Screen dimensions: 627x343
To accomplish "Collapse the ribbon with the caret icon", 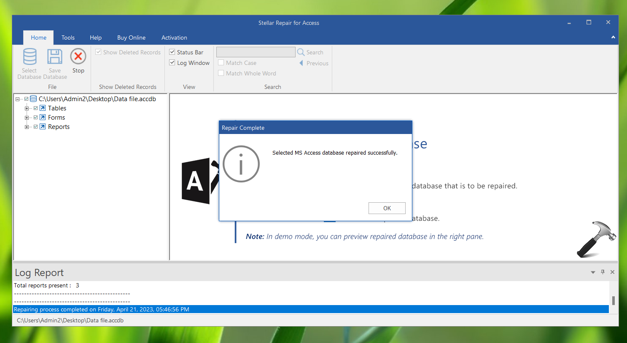I will (x=613, y=38).
